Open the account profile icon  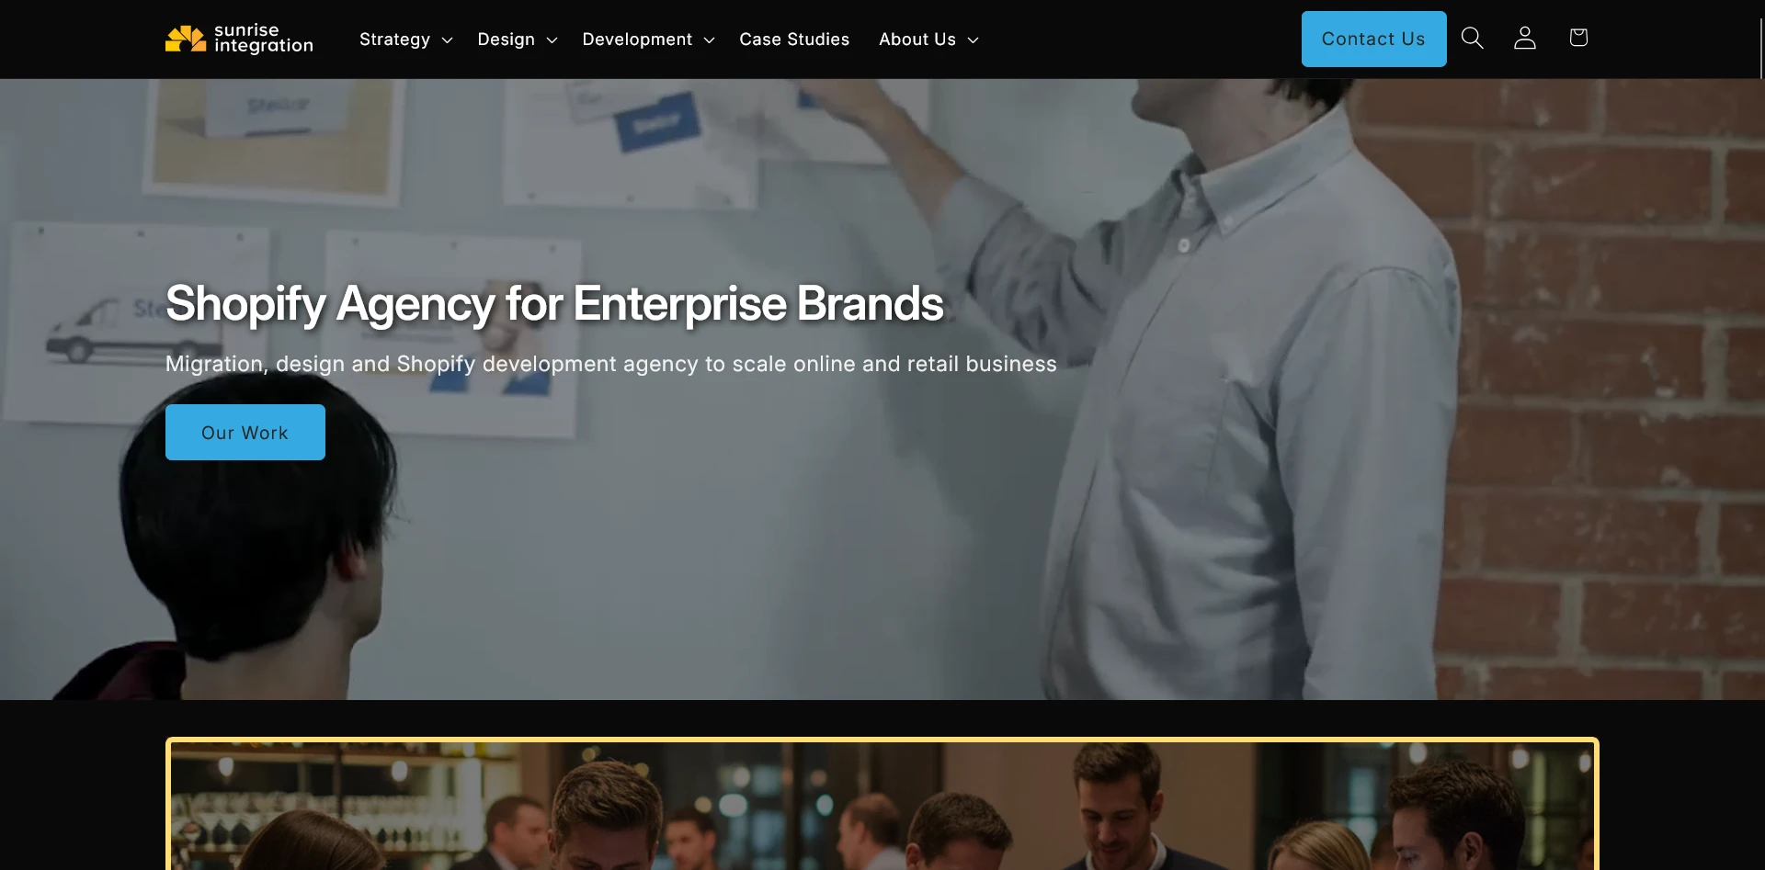click(x=1525, y=39)
